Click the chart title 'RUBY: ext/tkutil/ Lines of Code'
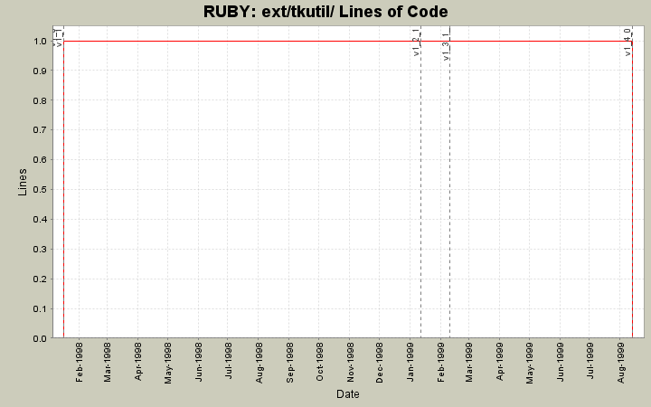The width and height of the screenshot is (651, 407). [325, 12]
